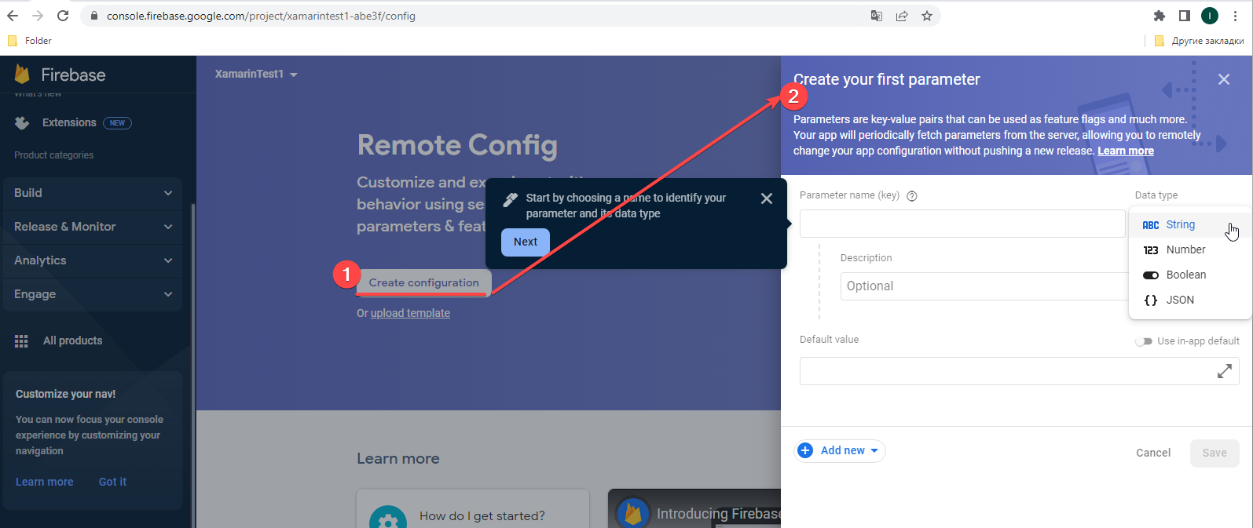This screenshot has width=1253, height=528.
Task: Click the Create configuration button
Action: (424, 282)
